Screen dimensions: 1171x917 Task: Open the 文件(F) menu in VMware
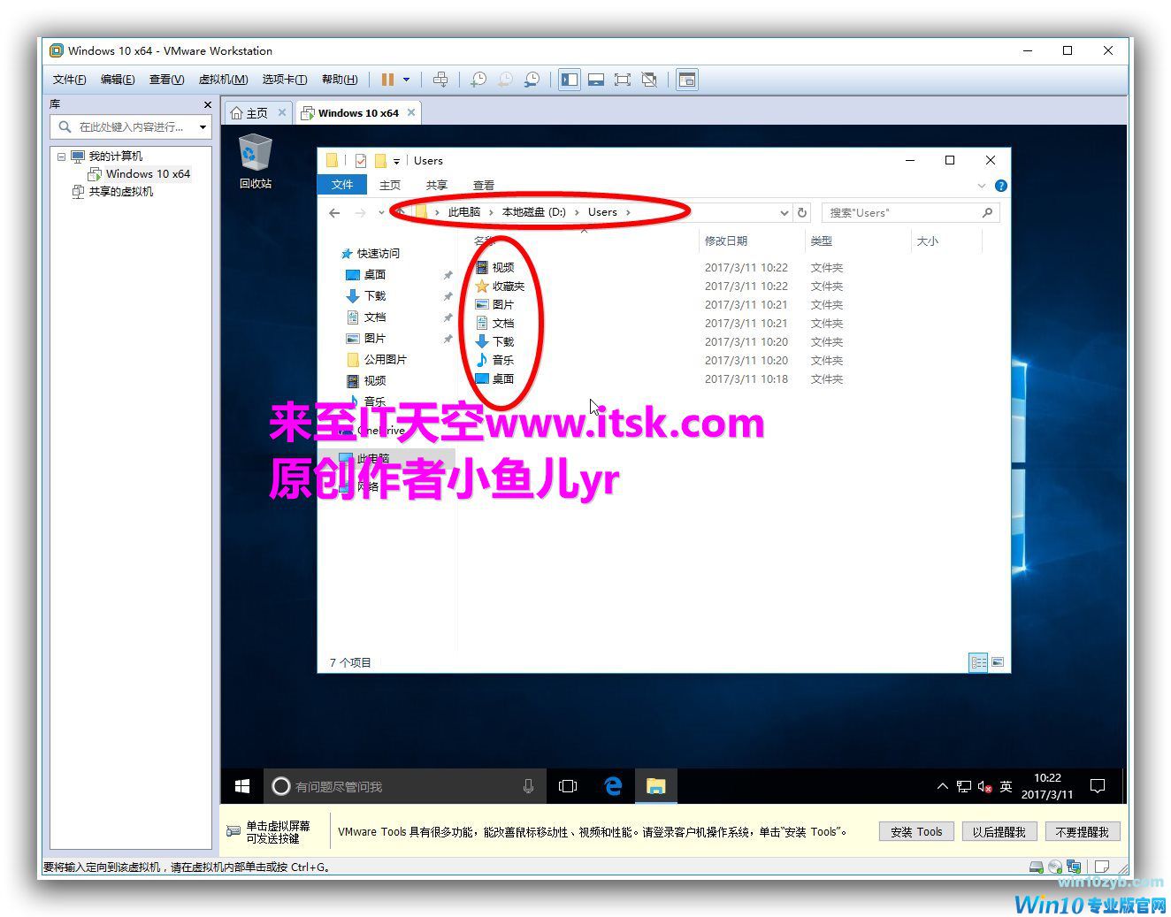[70, 80]
